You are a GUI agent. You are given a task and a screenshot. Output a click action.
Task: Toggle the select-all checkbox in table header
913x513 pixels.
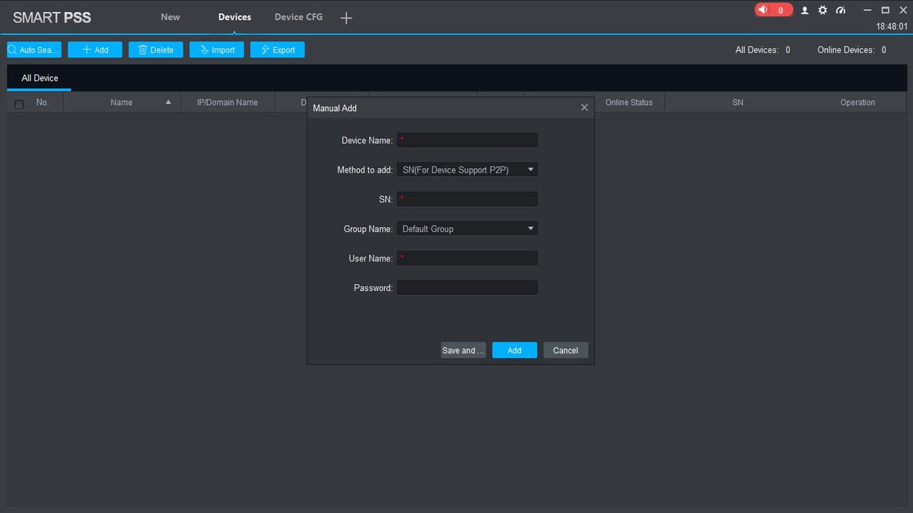[x=19, y=103]
